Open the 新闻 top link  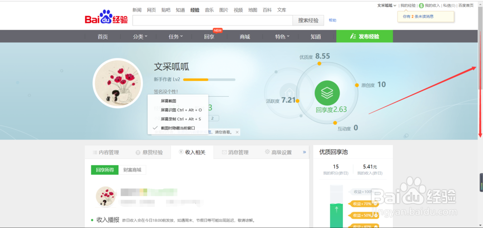point(137,10)
